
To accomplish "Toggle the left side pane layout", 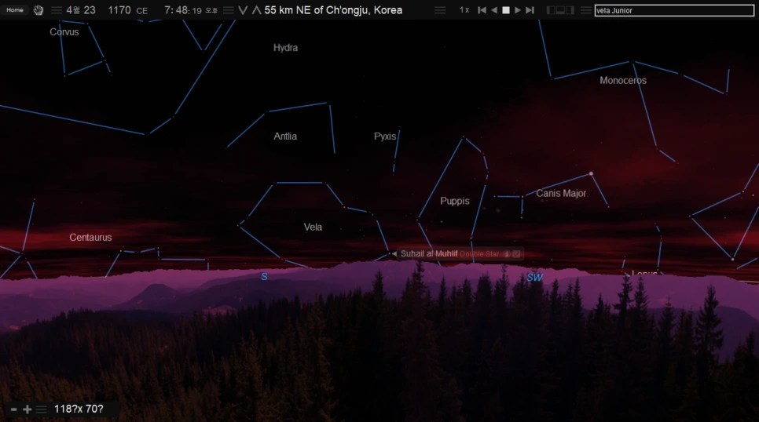I will [551, 10].
